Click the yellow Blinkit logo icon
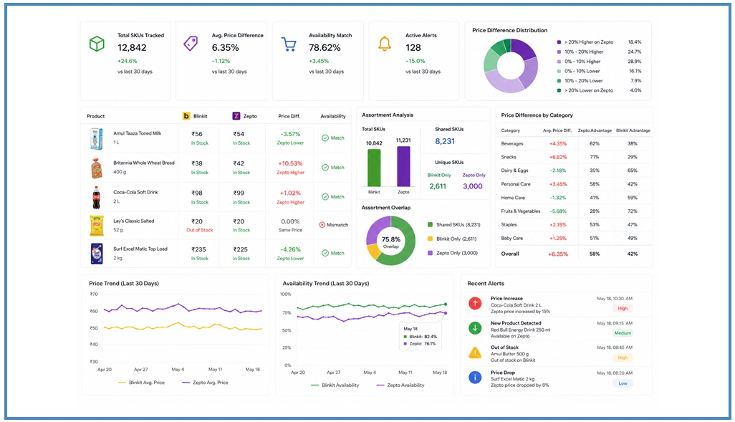Image resolution: width=735 pixels, height=422 pixels. pos(186,116)
